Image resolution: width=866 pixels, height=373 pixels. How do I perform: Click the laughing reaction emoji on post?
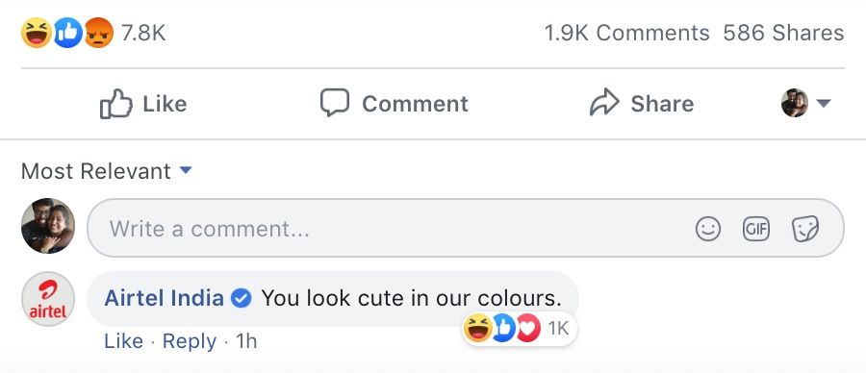pyautogui.click(x=37, y=33)
